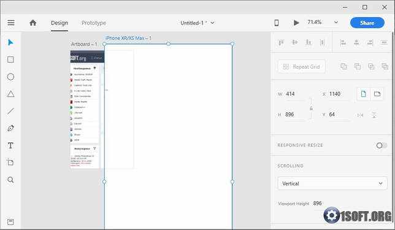Select the 'iPhone XR/XS Max – 1' artboard label
Image resolution: width=395 pixels, height=230 pixels.
click(x=128, y=38)
